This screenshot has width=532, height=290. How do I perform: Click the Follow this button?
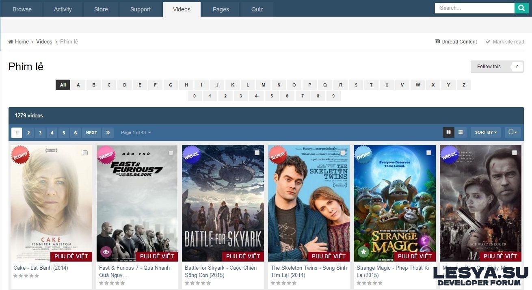click(x=489, y=67)
